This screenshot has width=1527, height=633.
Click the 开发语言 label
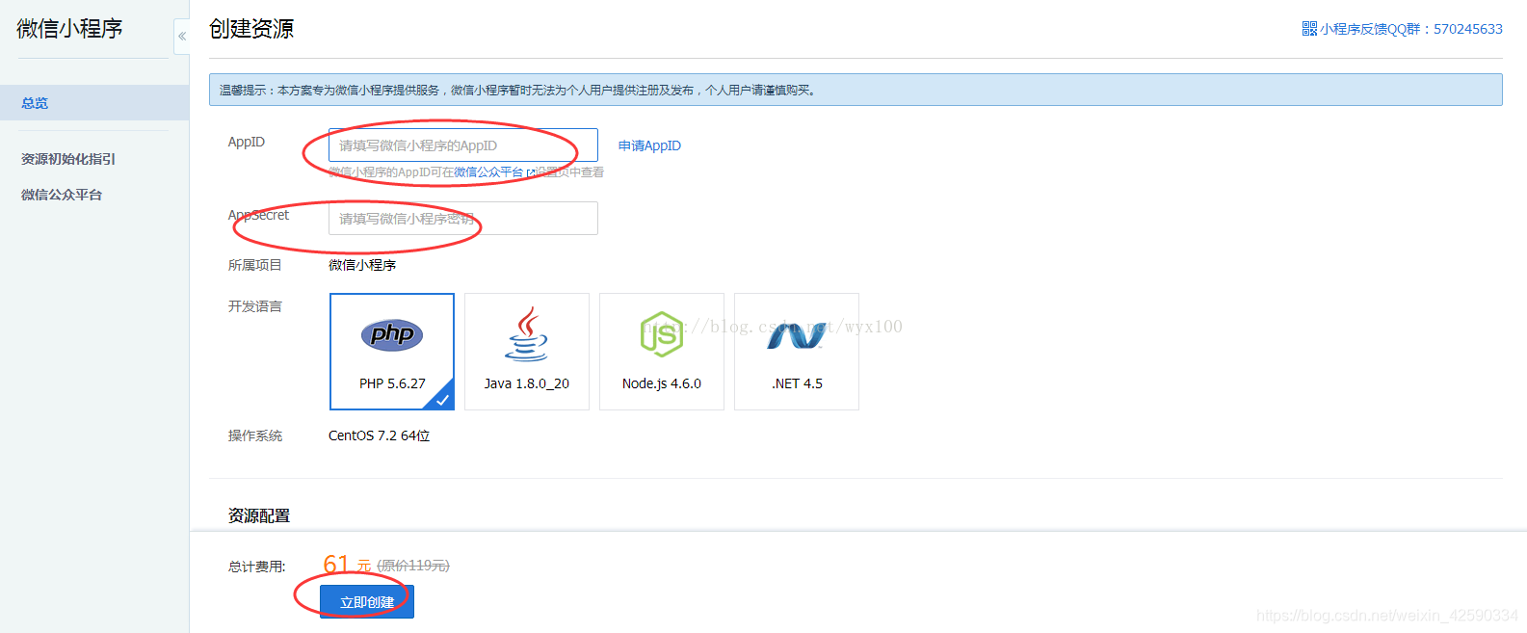pos(255,306)
